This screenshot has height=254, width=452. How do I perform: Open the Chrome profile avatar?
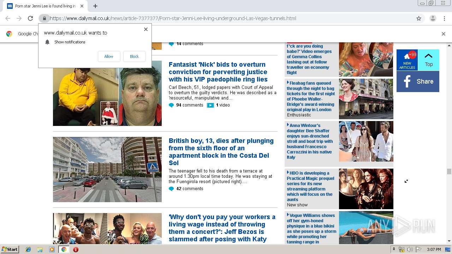[x=433, y=18]
